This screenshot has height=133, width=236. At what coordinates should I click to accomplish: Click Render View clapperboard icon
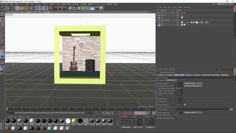click(x=55, y=8)
